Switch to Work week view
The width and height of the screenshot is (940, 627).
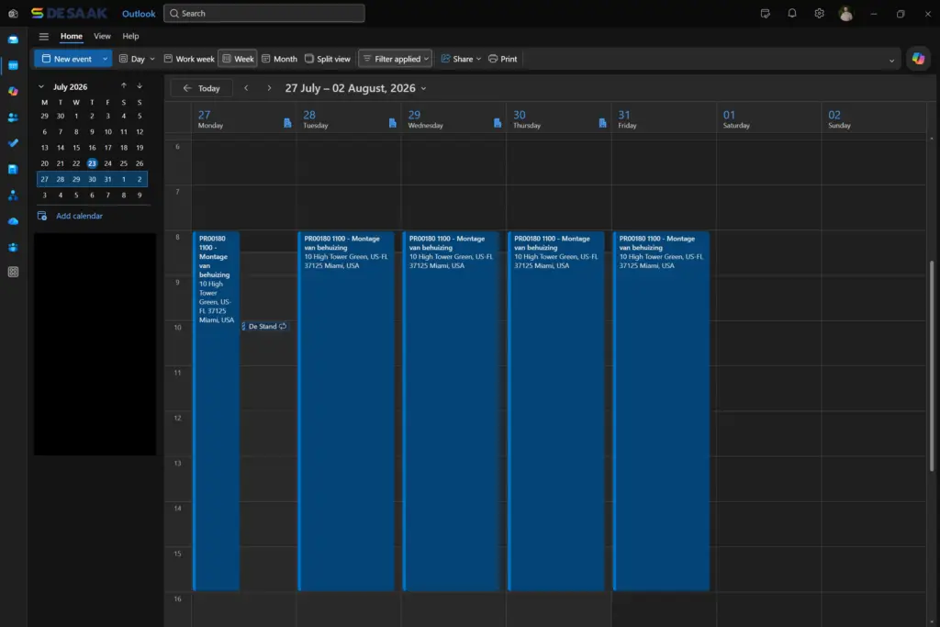(189, 59)
